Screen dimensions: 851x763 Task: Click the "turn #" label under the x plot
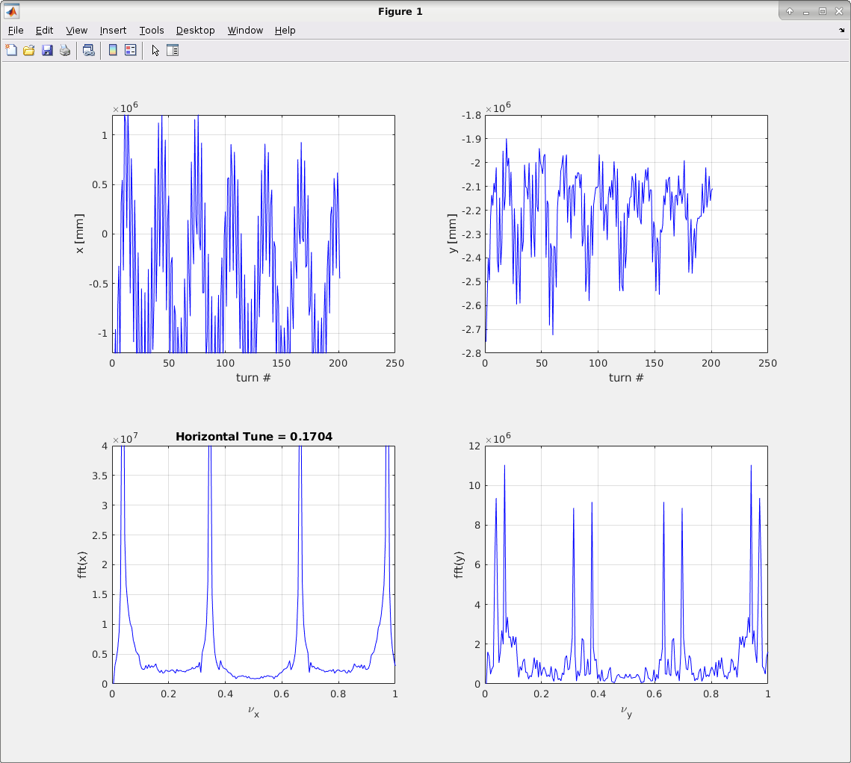253,378
